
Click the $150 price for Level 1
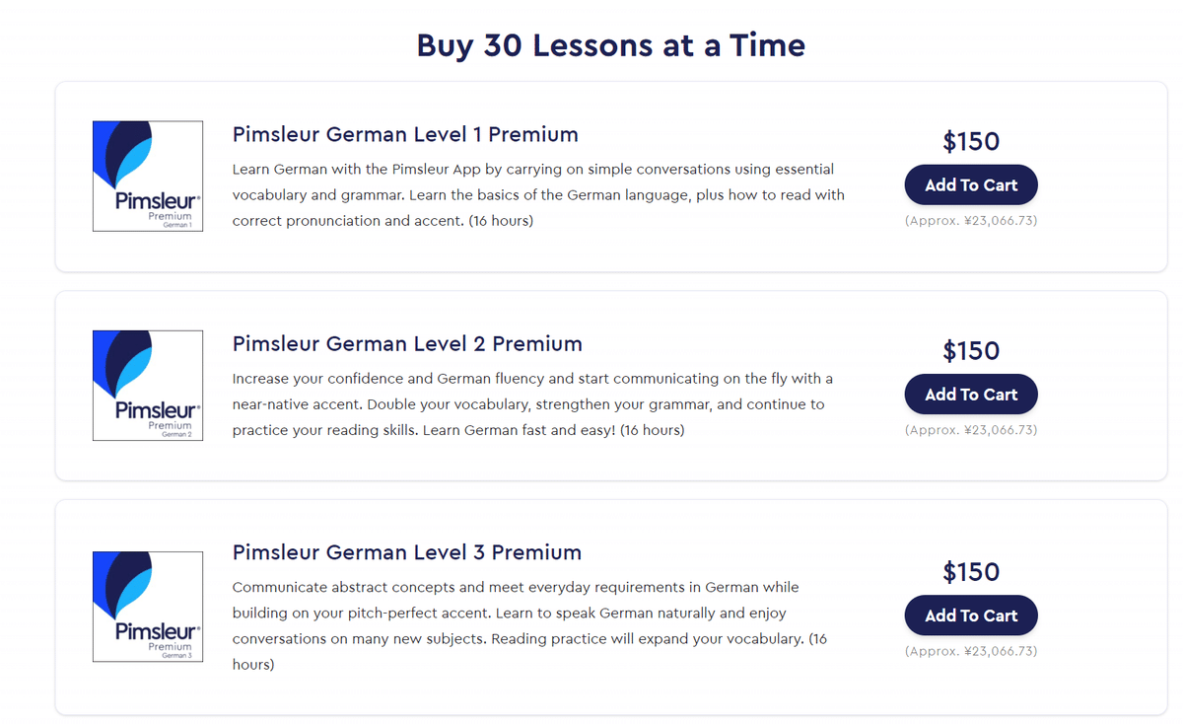[971, 142]
